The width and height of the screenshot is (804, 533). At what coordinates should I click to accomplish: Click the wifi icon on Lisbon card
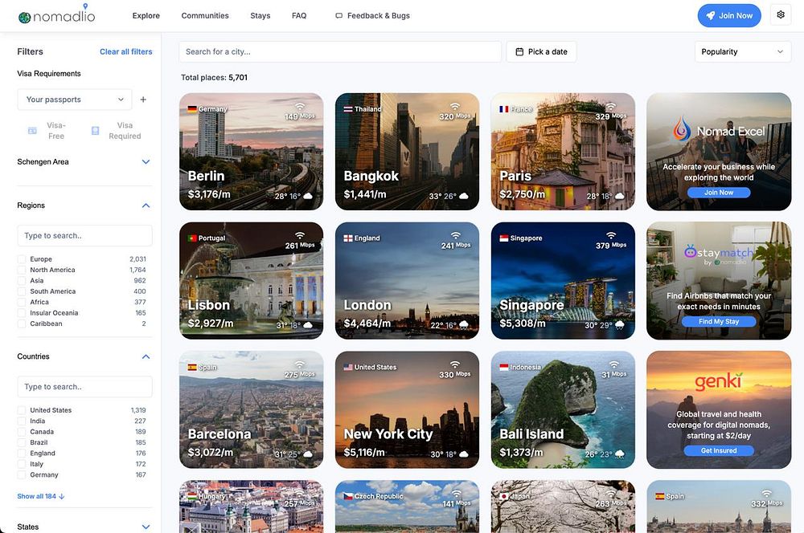click(x=300, y=235)
